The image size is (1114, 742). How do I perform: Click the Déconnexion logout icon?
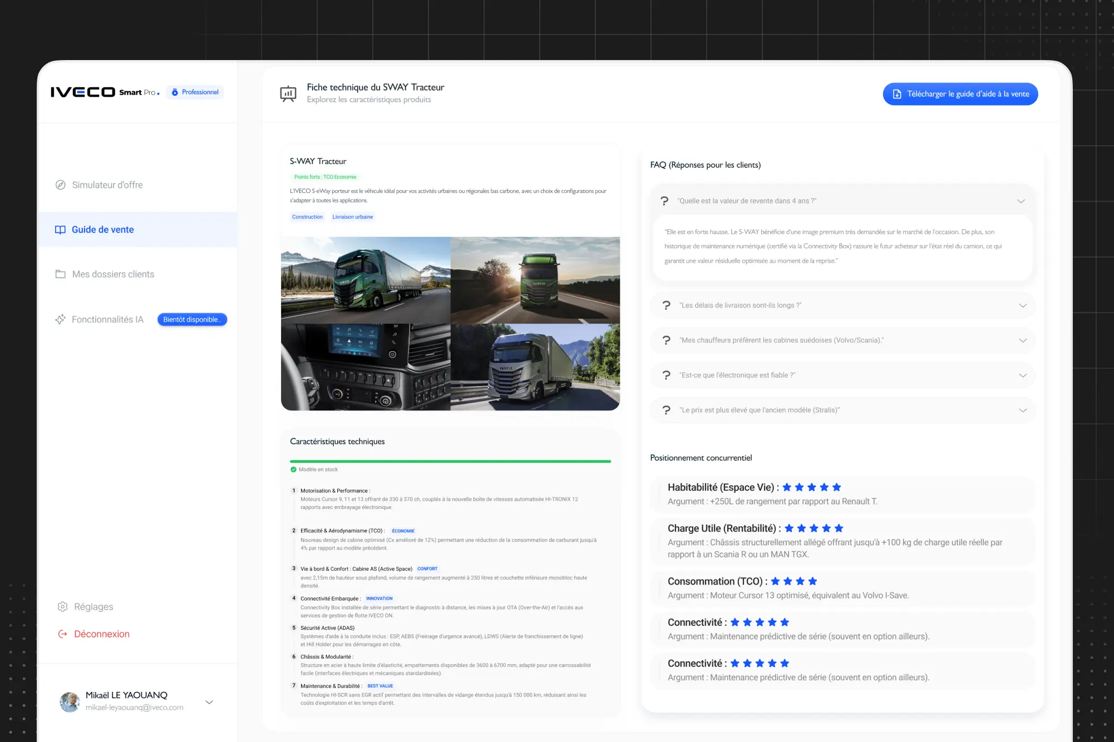coord(62,634)
